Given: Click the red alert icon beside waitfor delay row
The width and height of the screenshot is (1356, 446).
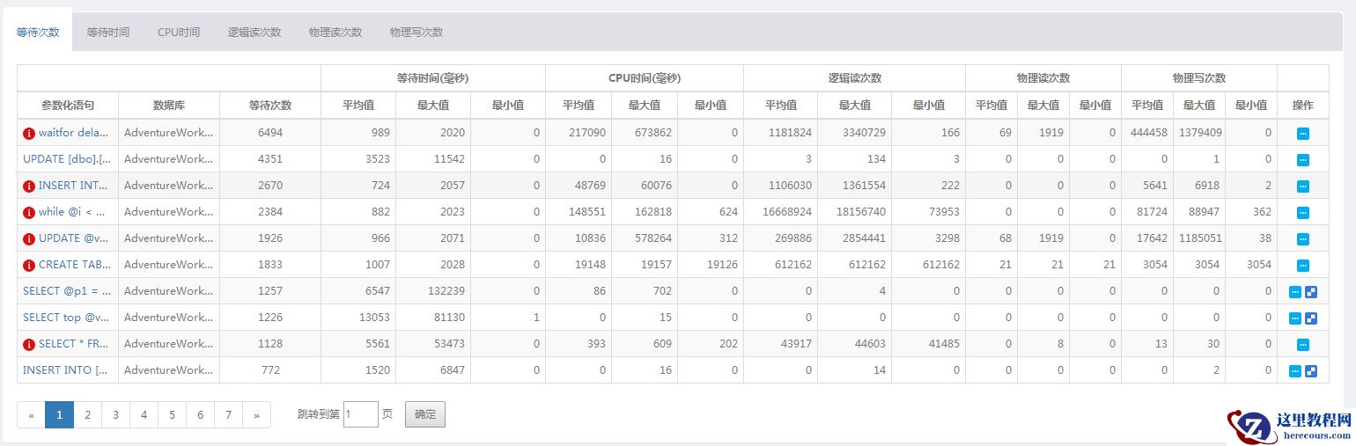Looking at the screenshot, I should [29, 134].
